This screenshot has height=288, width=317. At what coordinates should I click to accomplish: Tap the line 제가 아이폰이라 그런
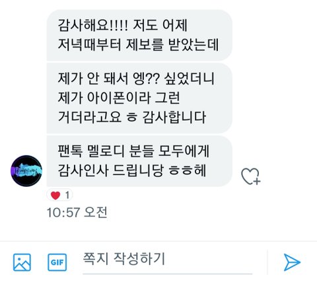point(119,98)
